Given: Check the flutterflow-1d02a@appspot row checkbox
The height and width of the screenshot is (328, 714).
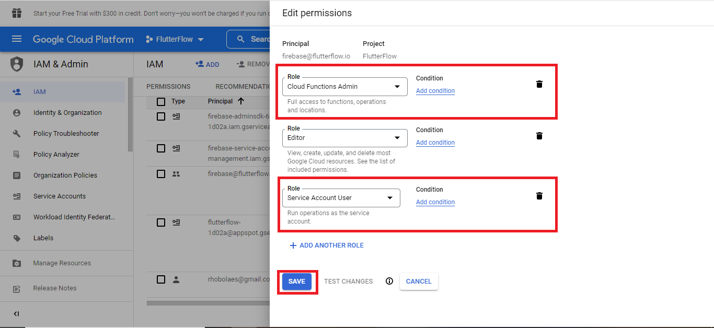Looking at the screenshot, I should (161, 222).
